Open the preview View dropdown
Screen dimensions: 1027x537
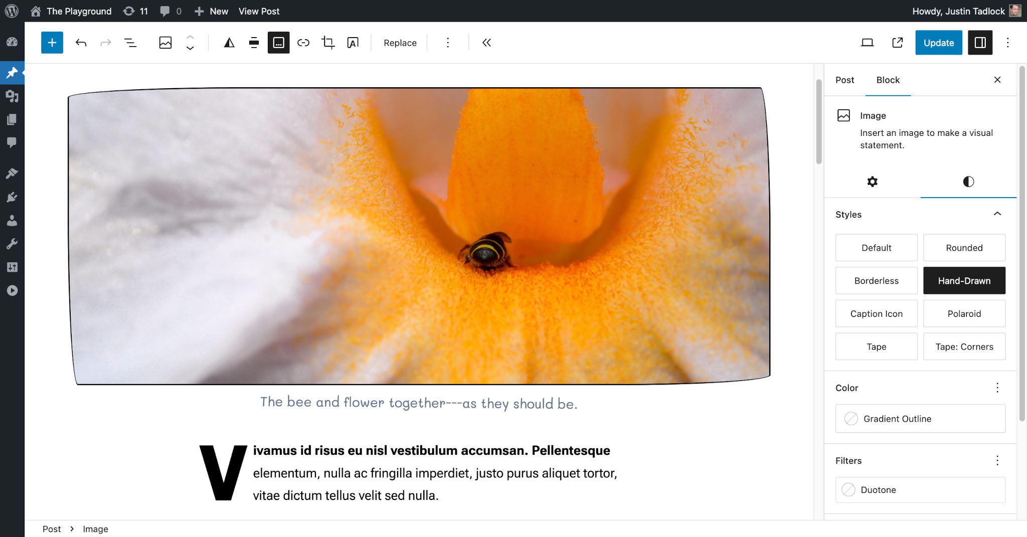click(x=868, y=43)
